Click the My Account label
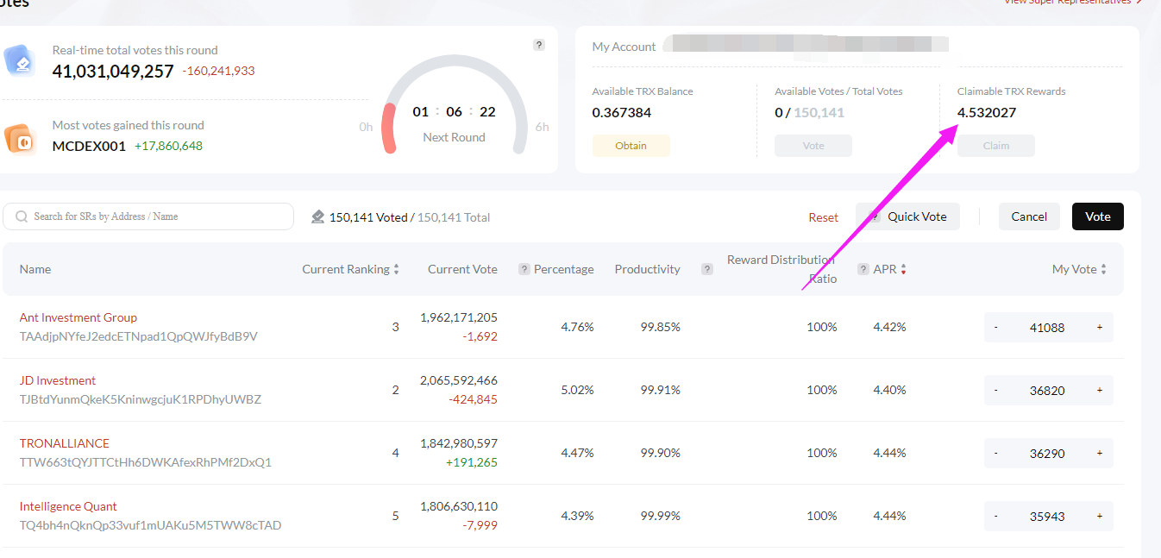Screen dimensions: 1161x558 [x=624, y=47]
